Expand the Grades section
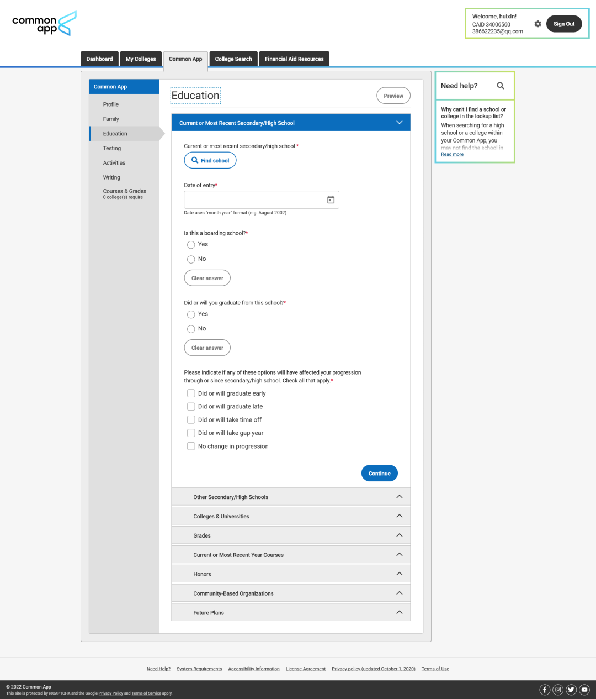The width and height of the screenshot is (596, 699). 291,535
